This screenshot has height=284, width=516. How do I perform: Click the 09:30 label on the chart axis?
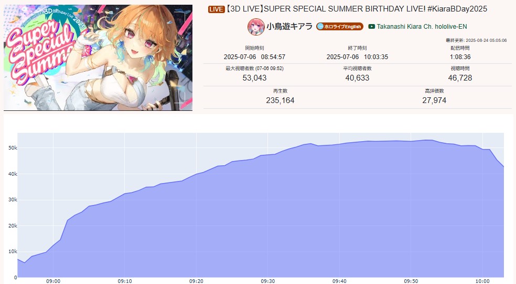point(268,281)
